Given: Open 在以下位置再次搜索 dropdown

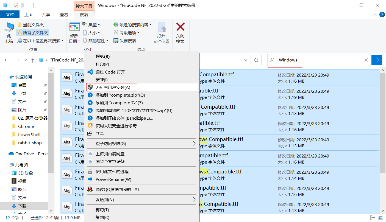Looking at the screenshot, I should [x=40, y=41].
